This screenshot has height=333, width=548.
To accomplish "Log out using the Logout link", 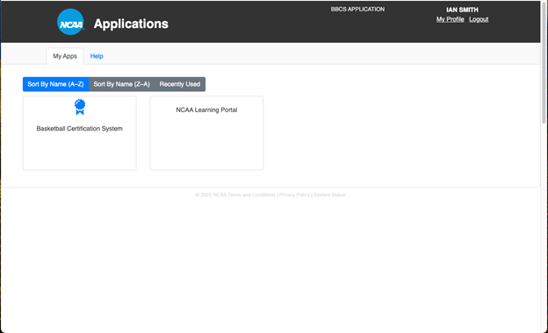I will click(479, 19).
